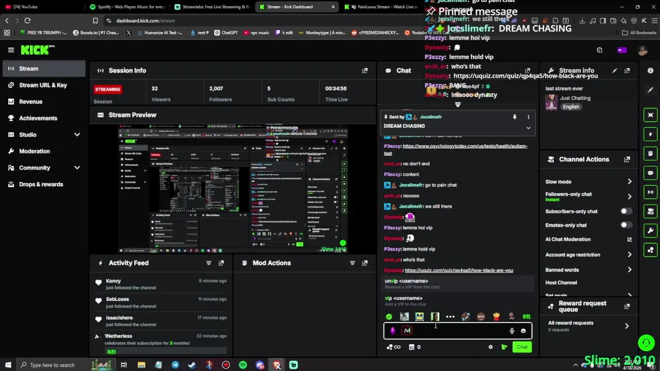Expand the Community menu chevron
This screenshot has height=371, width=660.
pyautogui.click(x=77, y=168)
